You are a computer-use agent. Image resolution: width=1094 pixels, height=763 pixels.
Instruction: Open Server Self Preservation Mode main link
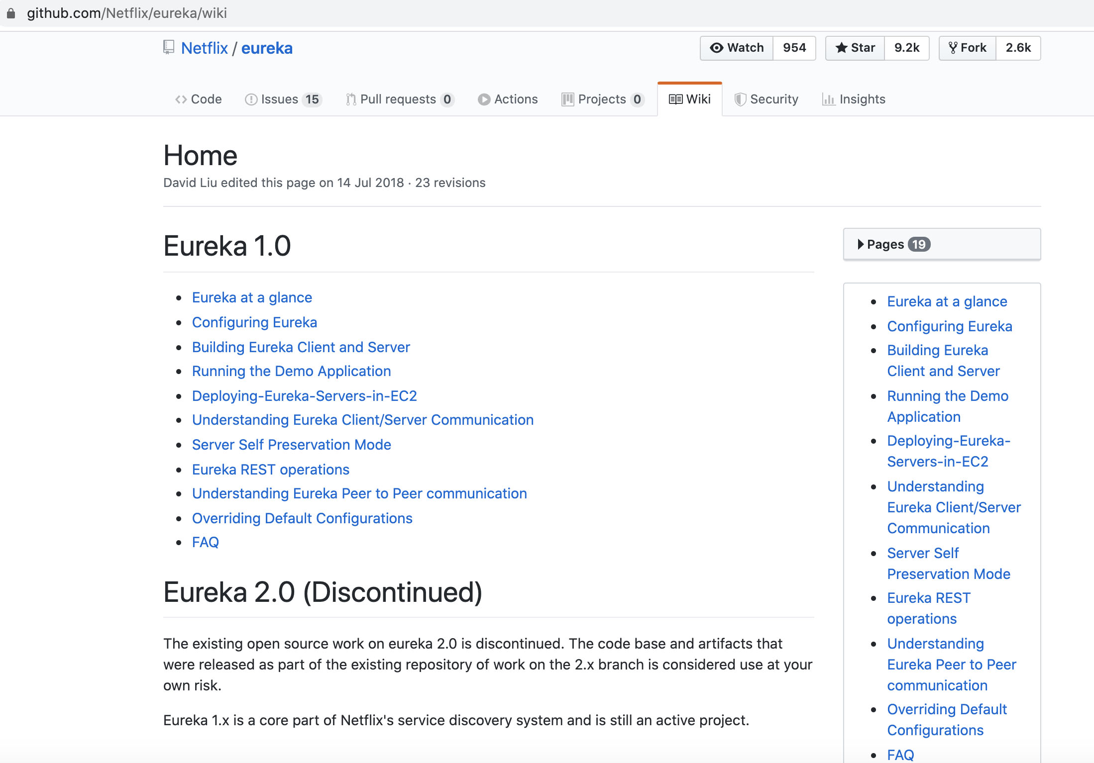pyautogui.click(x=291, y=445)
